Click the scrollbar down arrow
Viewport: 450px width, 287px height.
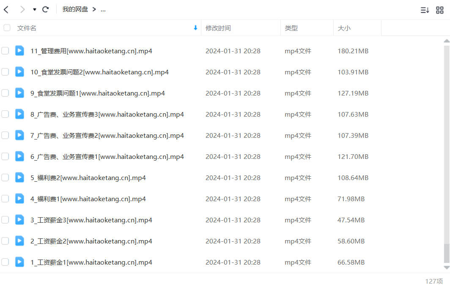[447, 268]
